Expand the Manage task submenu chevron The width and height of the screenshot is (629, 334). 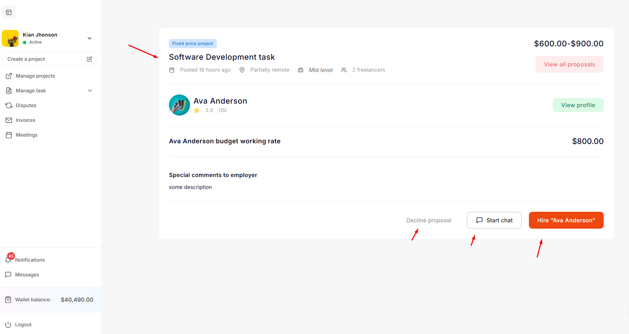(90, 91)
